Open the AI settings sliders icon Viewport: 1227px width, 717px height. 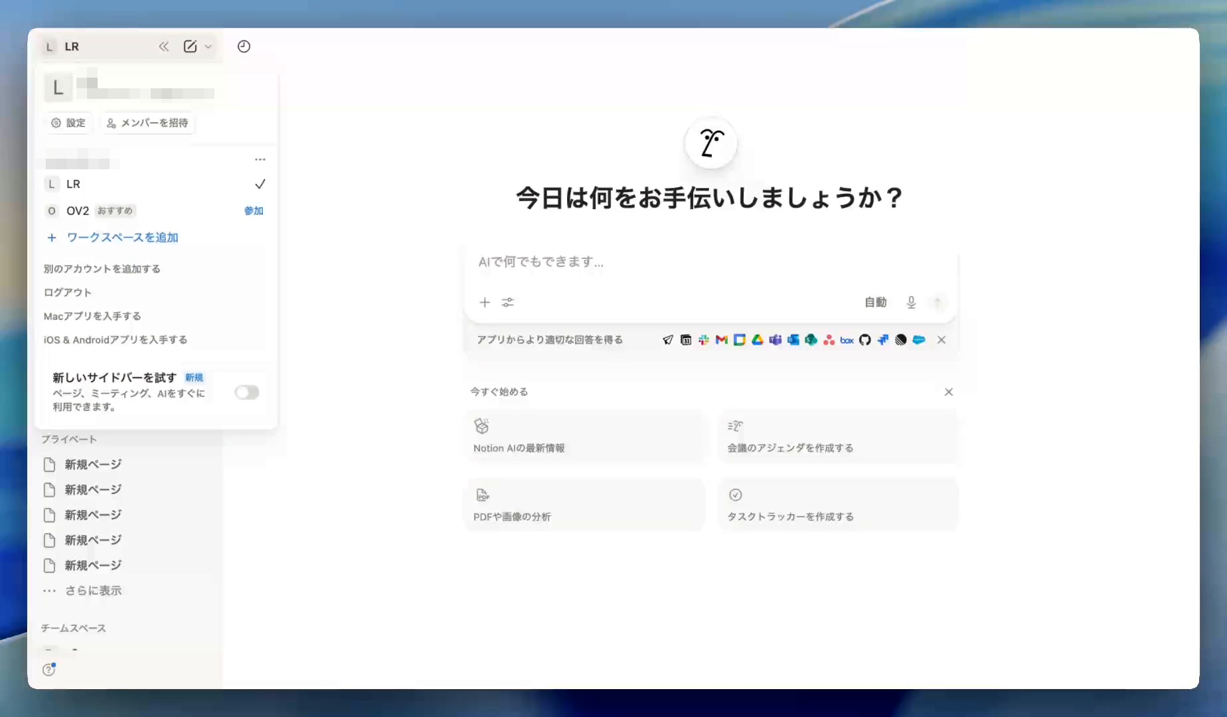pos(508,302)
